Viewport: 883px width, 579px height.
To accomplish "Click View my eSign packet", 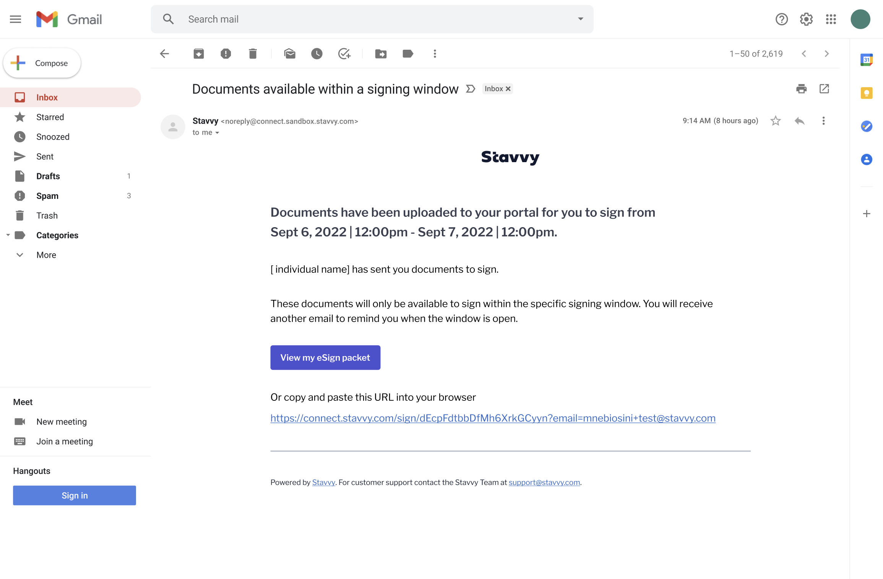I will (x=325, y=357).
